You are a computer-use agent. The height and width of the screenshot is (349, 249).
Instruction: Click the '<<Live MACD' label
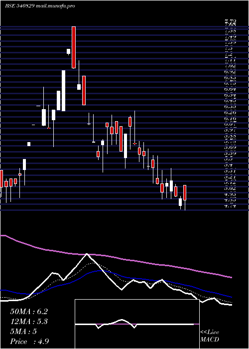click(x=210, y=336)
